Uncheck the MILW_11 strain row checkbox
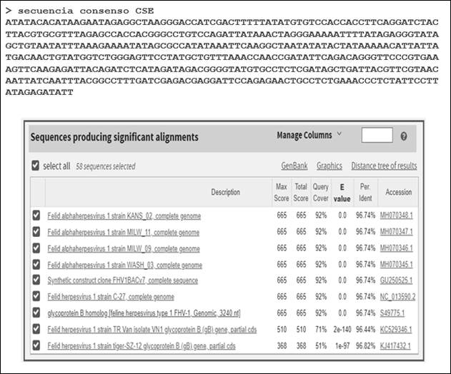This screenshot has height=374, width=451. pos(36,232)
